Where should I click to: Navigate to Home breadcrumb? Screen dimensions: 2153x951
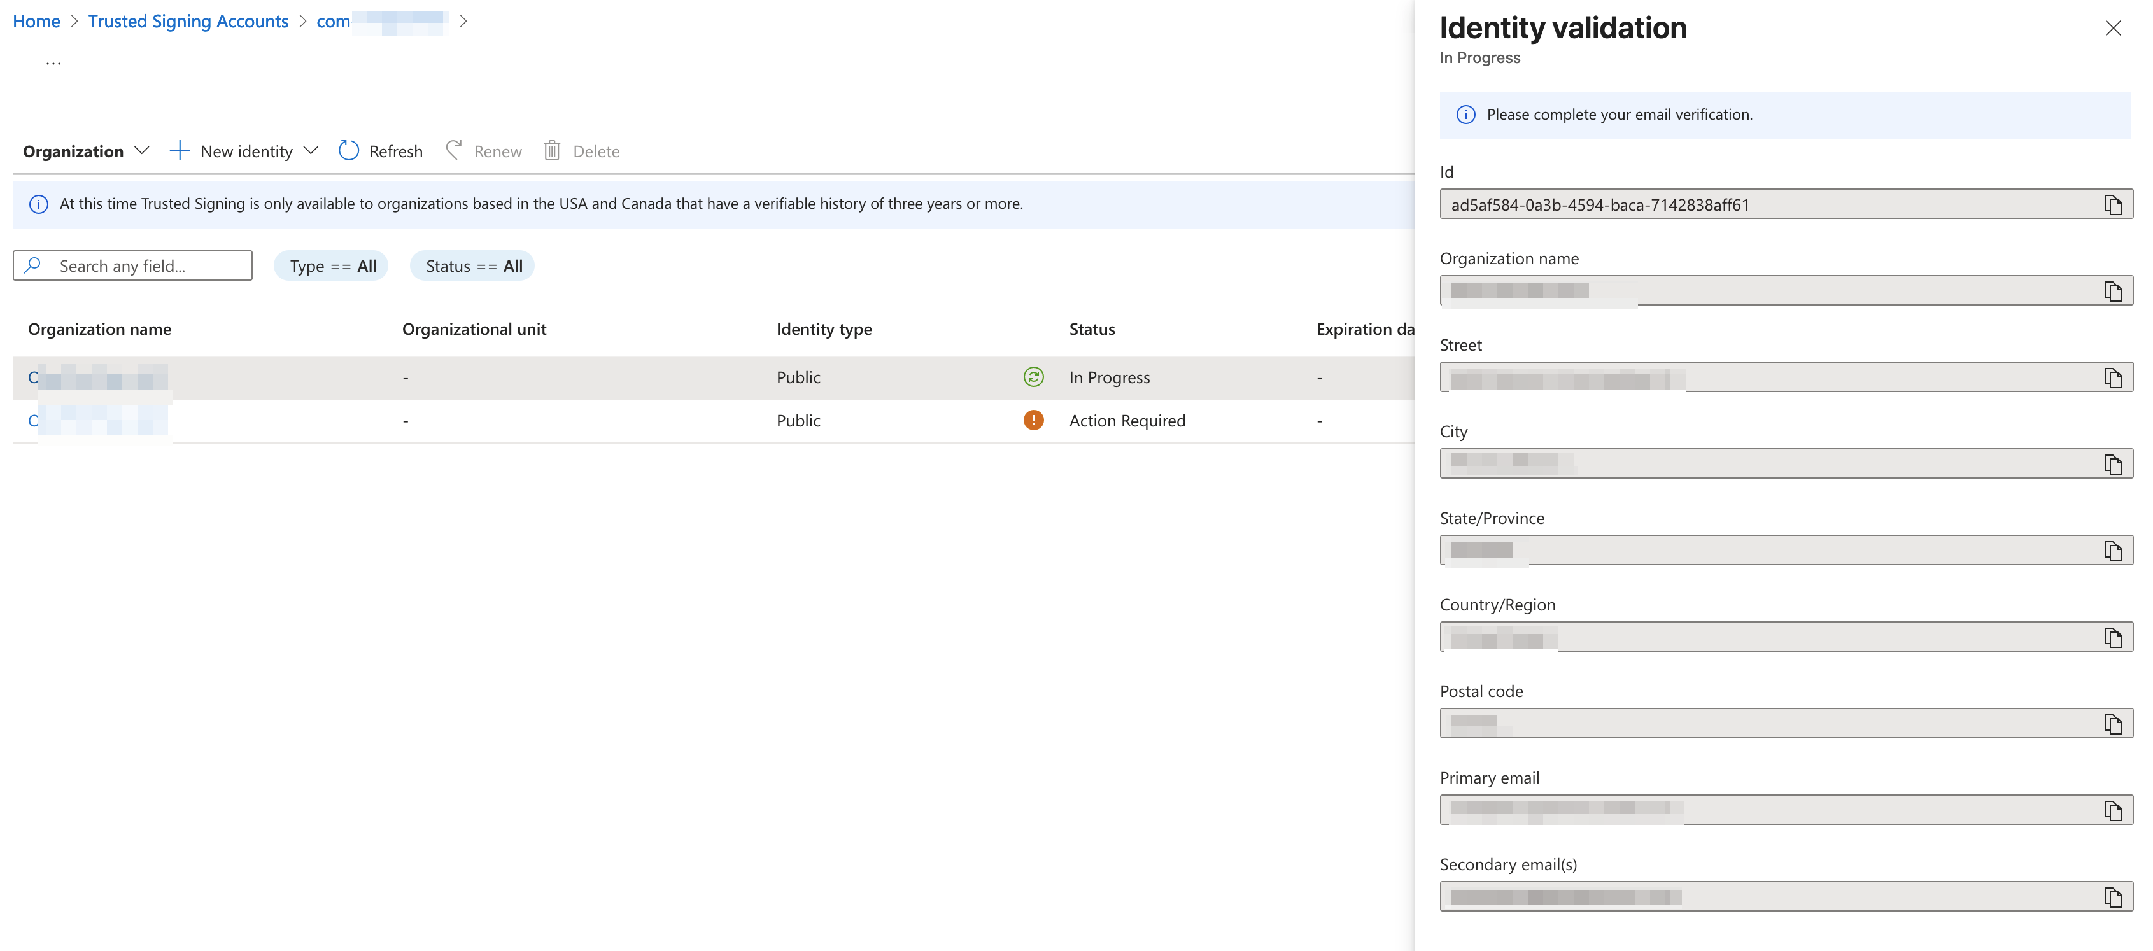pyautogui.click(x=36, y=21)
